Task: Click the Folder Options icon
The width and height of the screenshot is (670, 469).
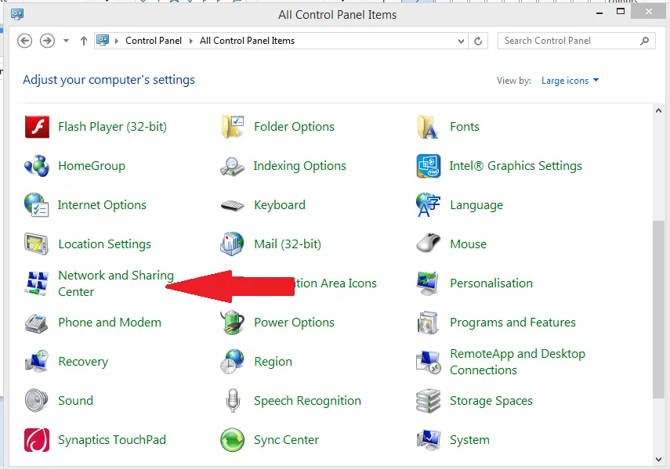Action: point(233,127)
